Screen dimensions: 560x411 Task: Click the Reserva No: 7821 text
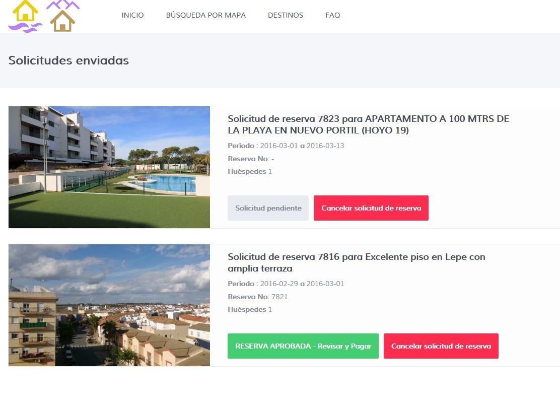coord(257,297)
